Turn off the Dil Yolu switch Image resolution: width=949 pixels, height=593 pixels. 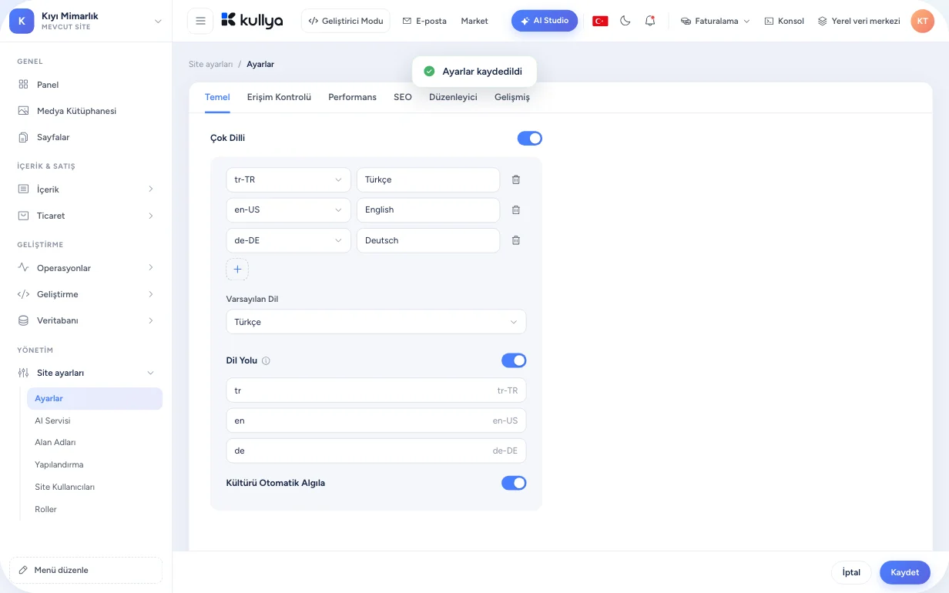pyautogui.click(x=514, y=360)
